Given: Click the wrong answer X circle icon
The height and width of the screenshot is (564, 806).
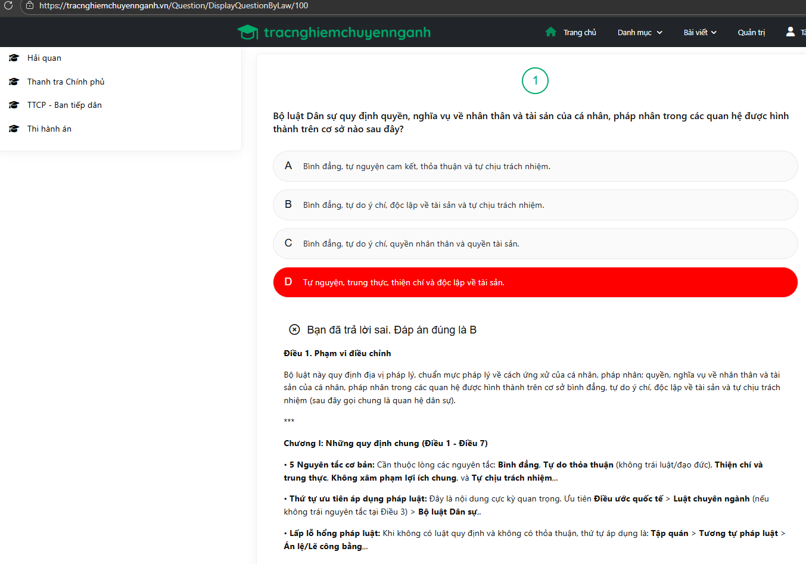Looking at the screenshot, I should [294, 329].
